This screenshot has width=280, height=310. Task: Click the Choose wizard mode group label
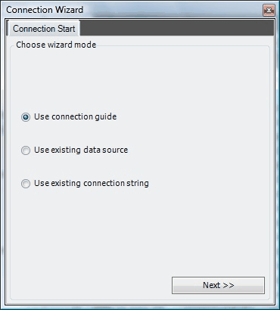pos(56,45)
